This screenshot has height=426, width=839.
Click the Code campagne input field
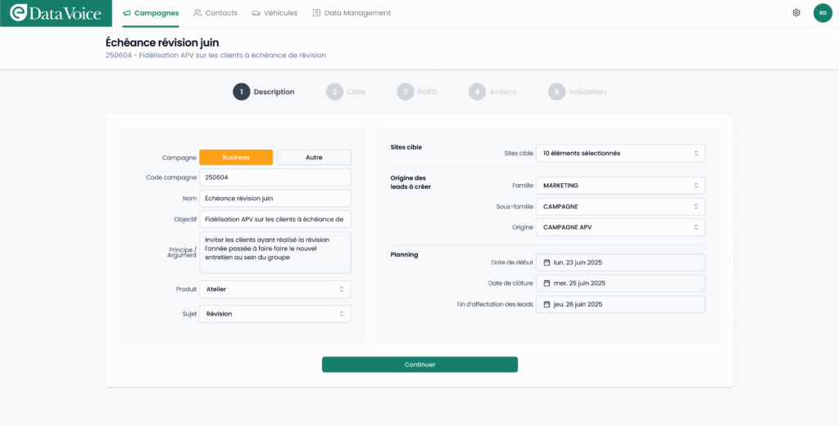pos(274,177)
